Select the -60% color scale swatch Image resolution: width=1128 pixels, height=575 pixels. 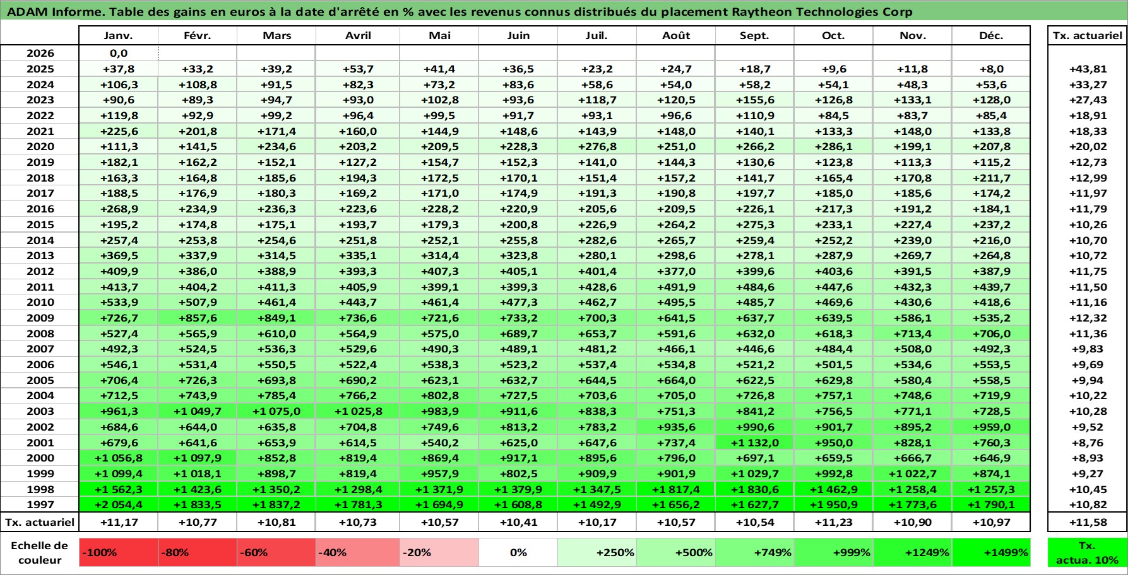(276, 552)
